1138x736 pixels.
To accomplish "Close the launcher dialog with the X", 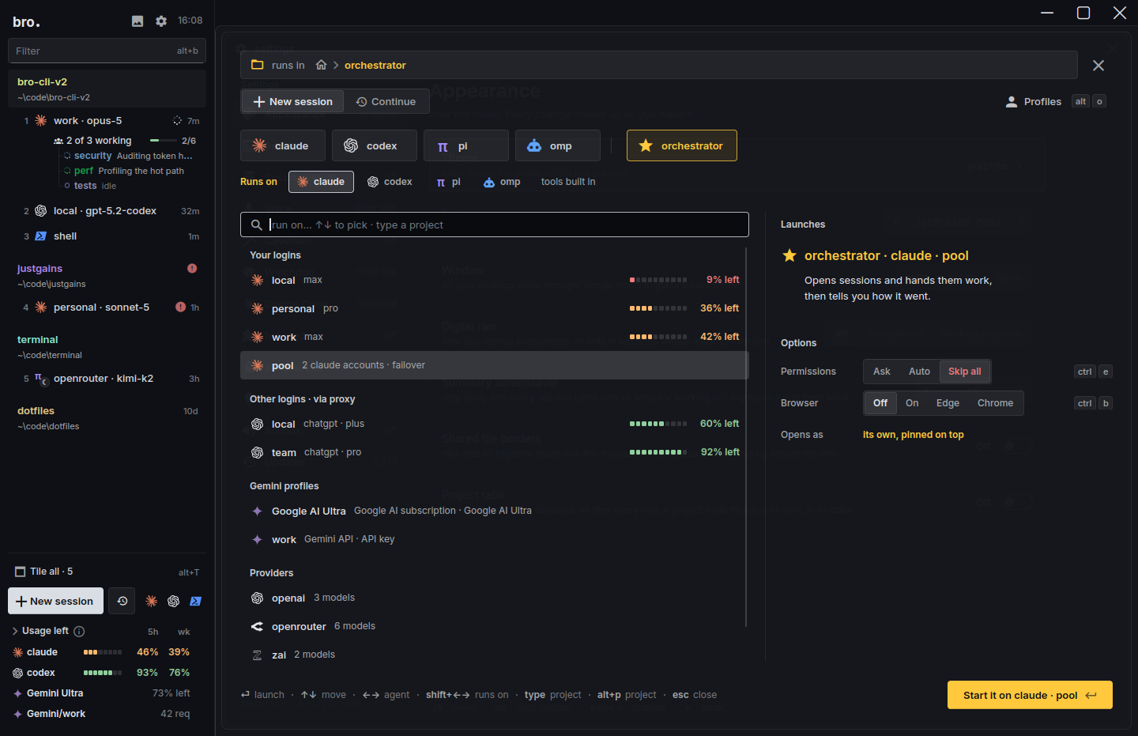I will click(1098, 66).
